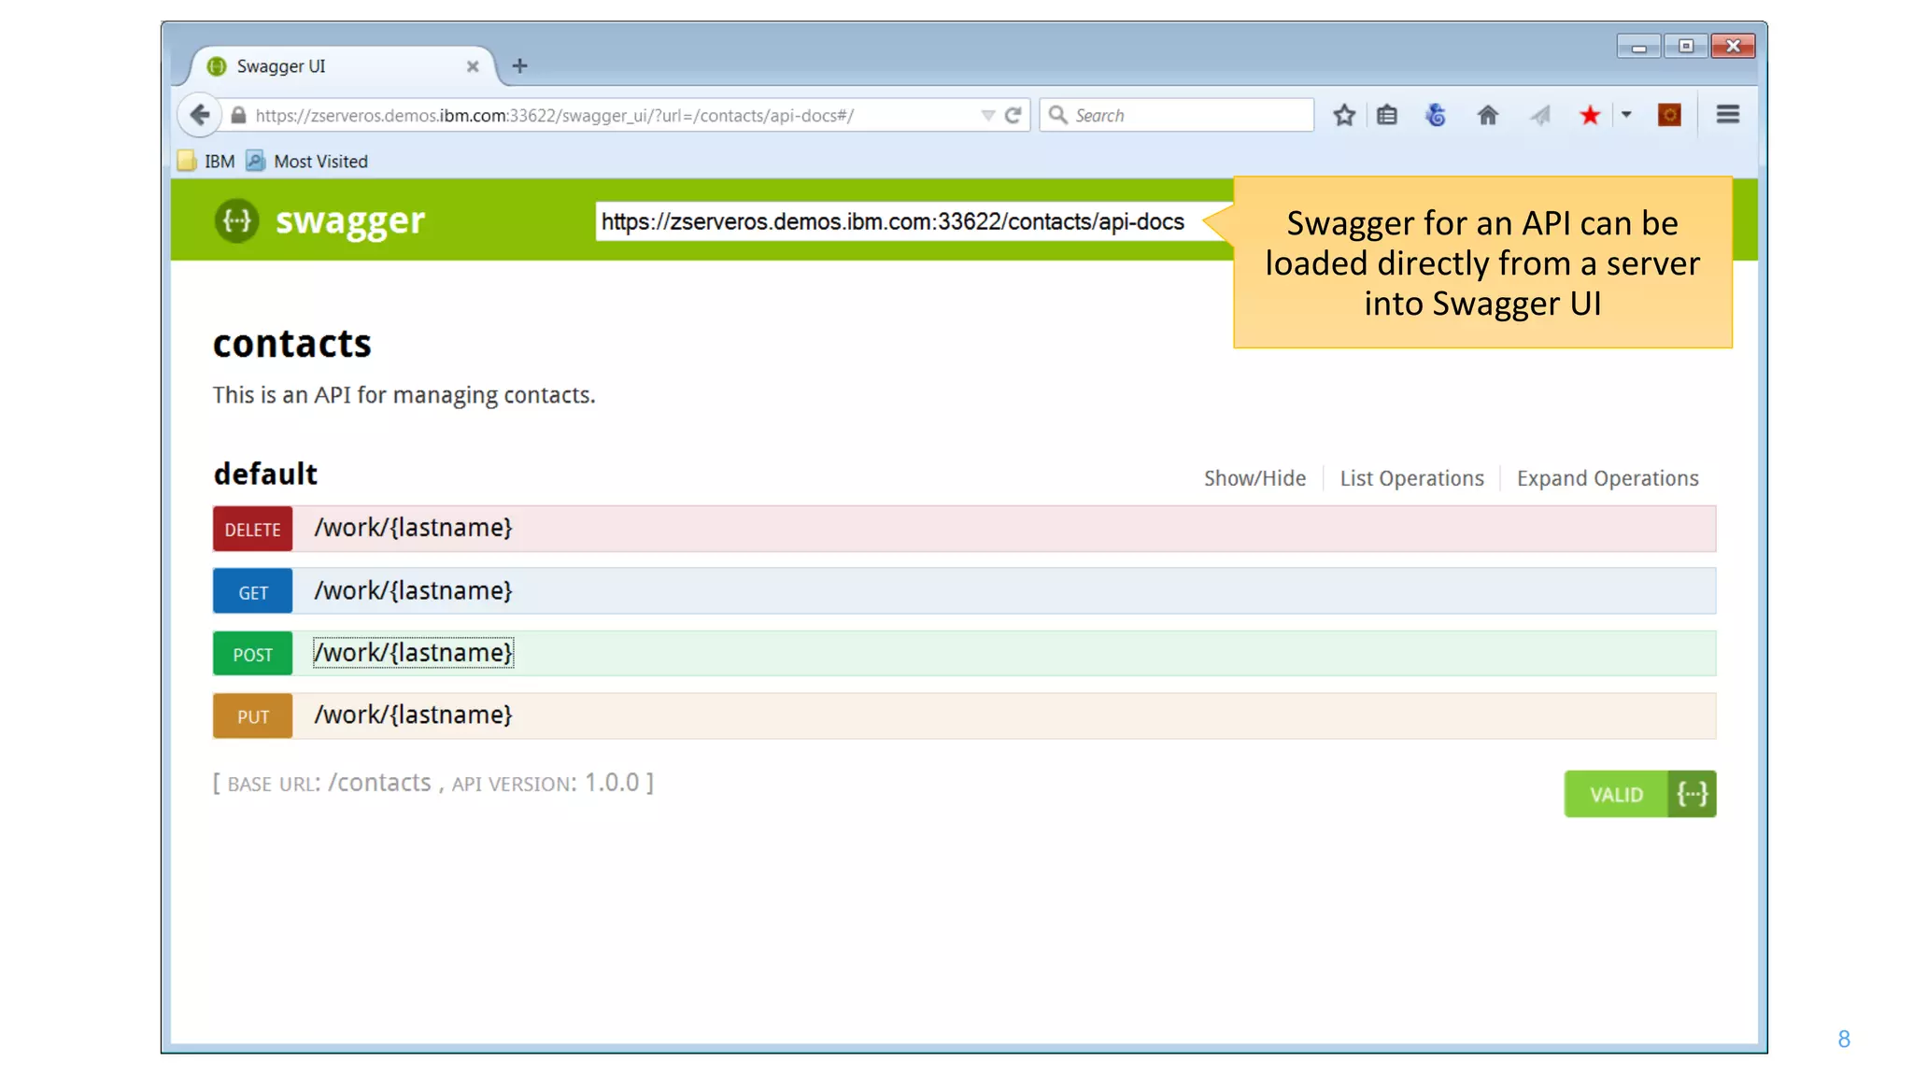Expand the DELETE /work/{lastname} path

coord(413,528)
